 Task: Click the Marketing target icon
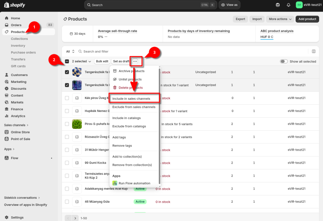[6, 82]
